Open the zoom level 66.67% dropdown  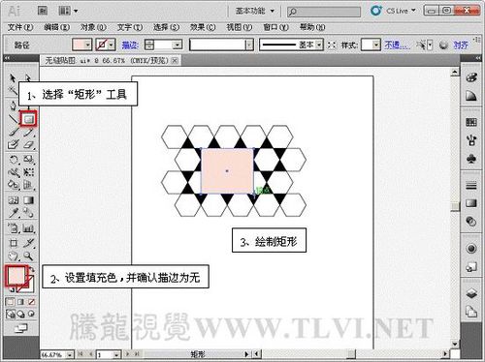click(x=70, y=354)
